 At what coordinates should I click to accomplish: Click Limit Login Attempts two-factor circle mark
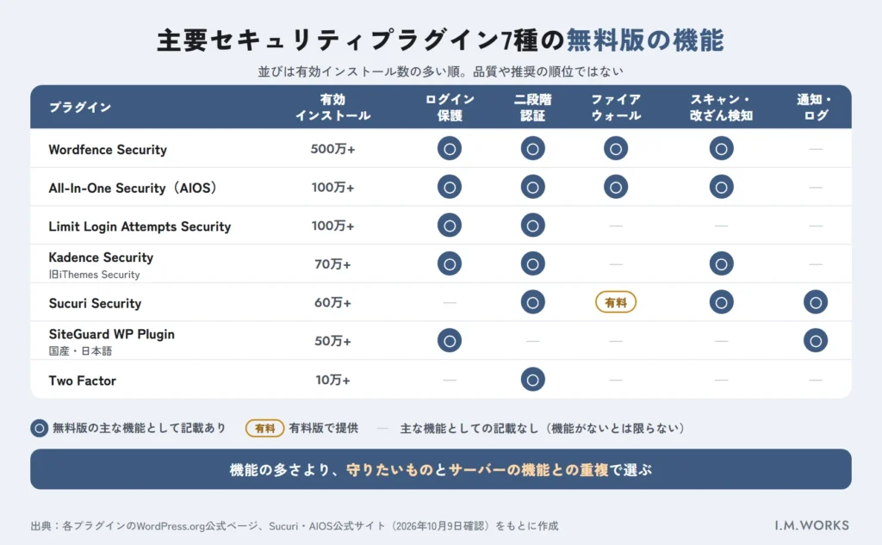pyautogui.click(x=532, y=226)
